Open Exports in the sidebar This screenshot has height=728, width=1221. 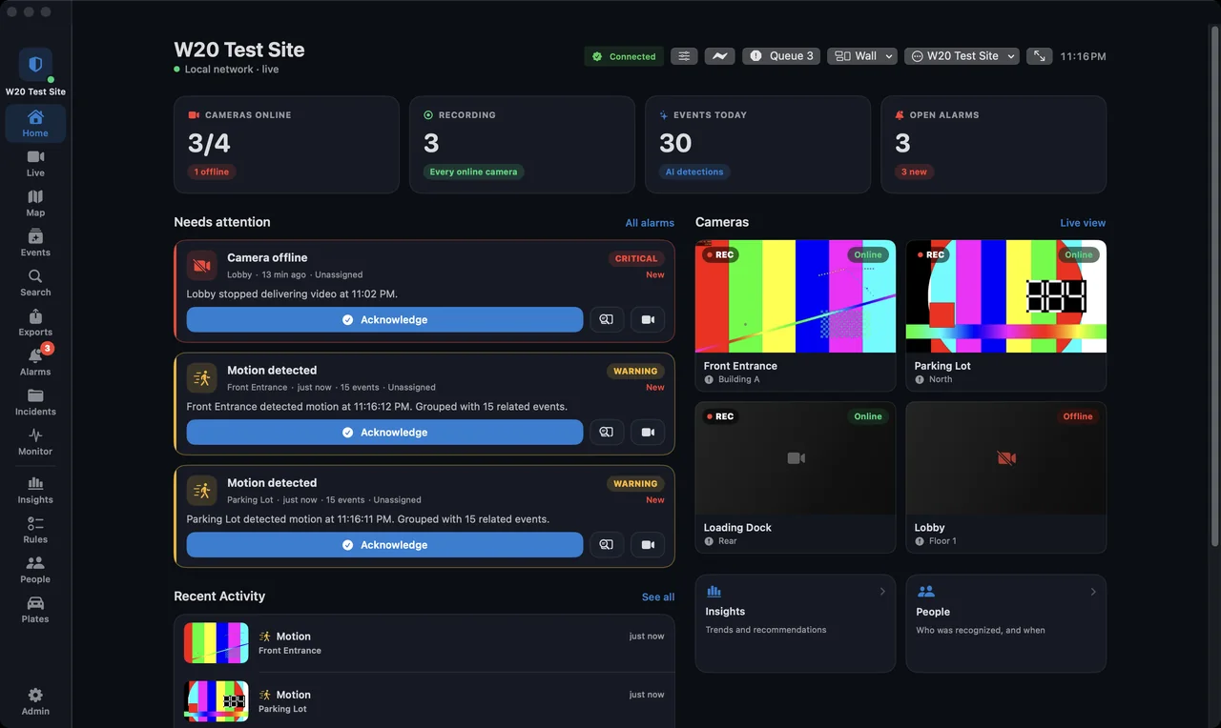[x=35, y=323]
